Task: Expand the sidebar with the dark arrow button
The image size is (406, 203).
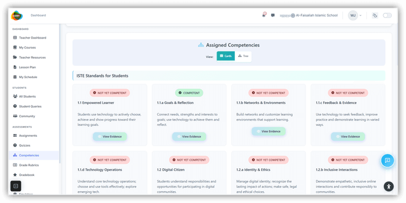Action: point(16,186)
